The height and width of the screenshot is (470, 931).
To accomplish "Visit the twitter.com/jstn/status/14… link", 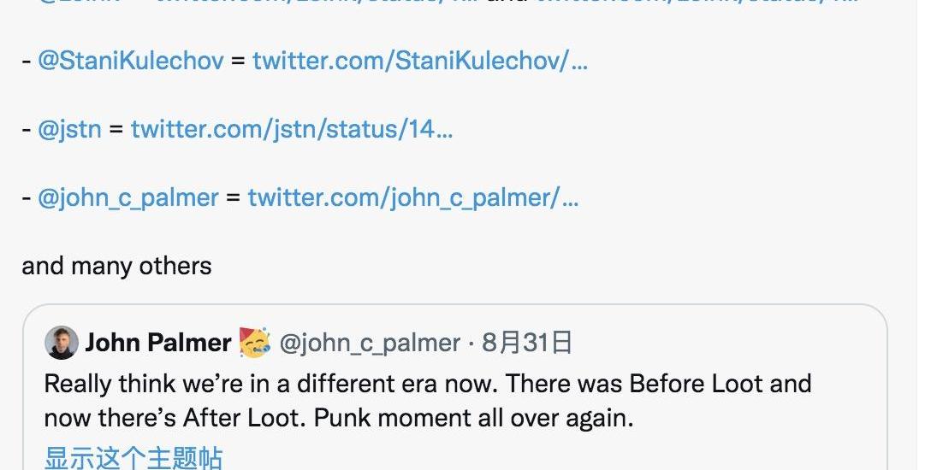I will click(x=291, y=130).
